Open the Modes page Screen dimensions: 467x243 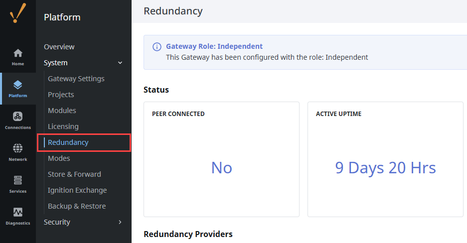(x=59, y=158)
